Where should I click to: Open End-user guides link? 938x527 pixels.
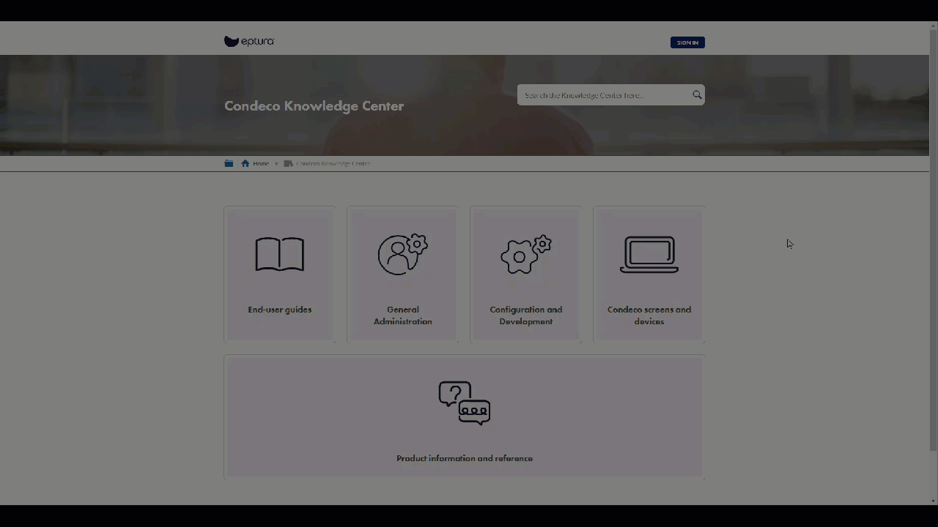(280, 310)
